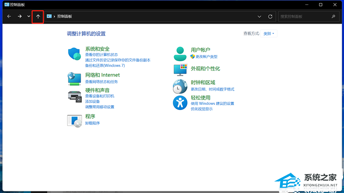Click the 轻松使用 accessibility icon
The image size is (344, 193).
(x=180, y=103)
